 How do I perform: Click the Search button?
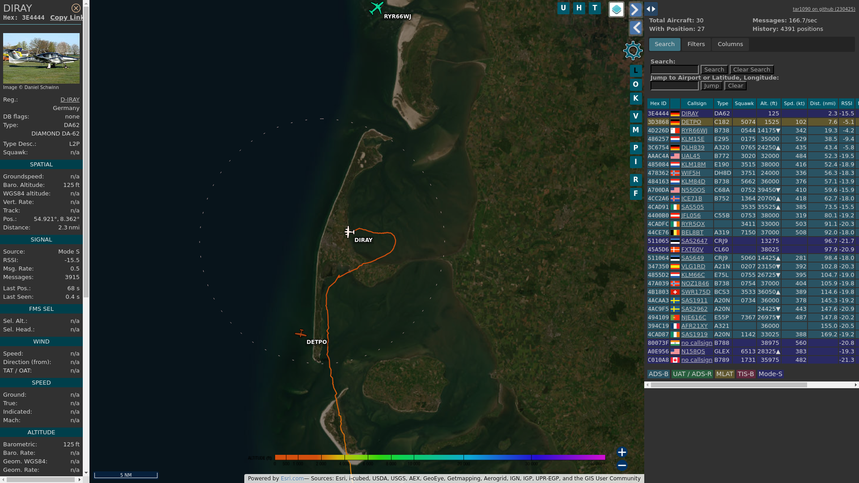pyautogui.click(x=714, y=70)
